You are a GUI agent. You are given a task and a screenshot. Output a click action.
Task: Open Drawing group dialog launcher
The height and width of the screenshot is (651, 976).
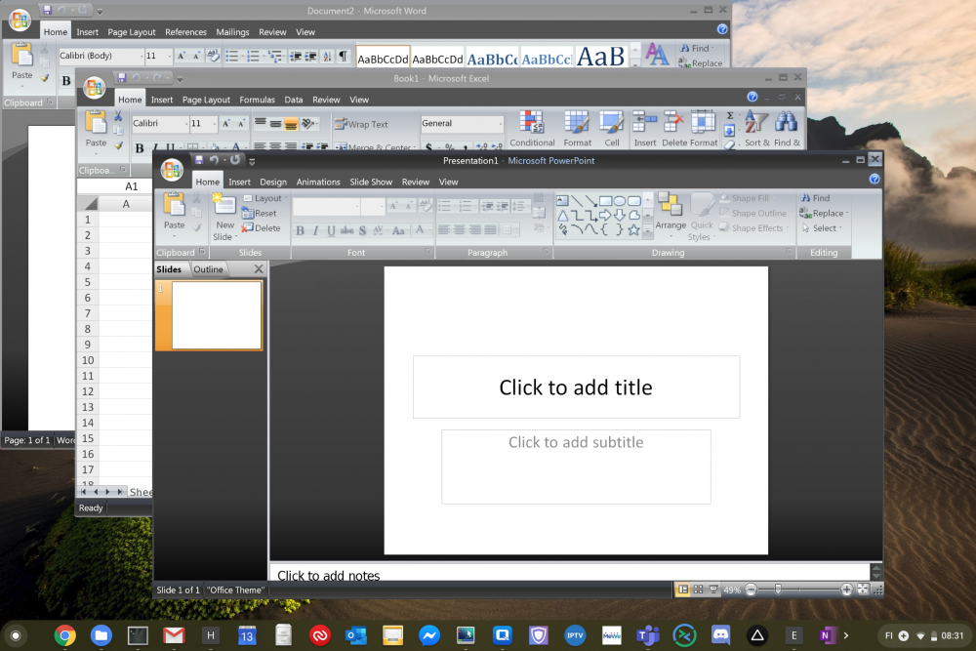click(x=790, y=252)
